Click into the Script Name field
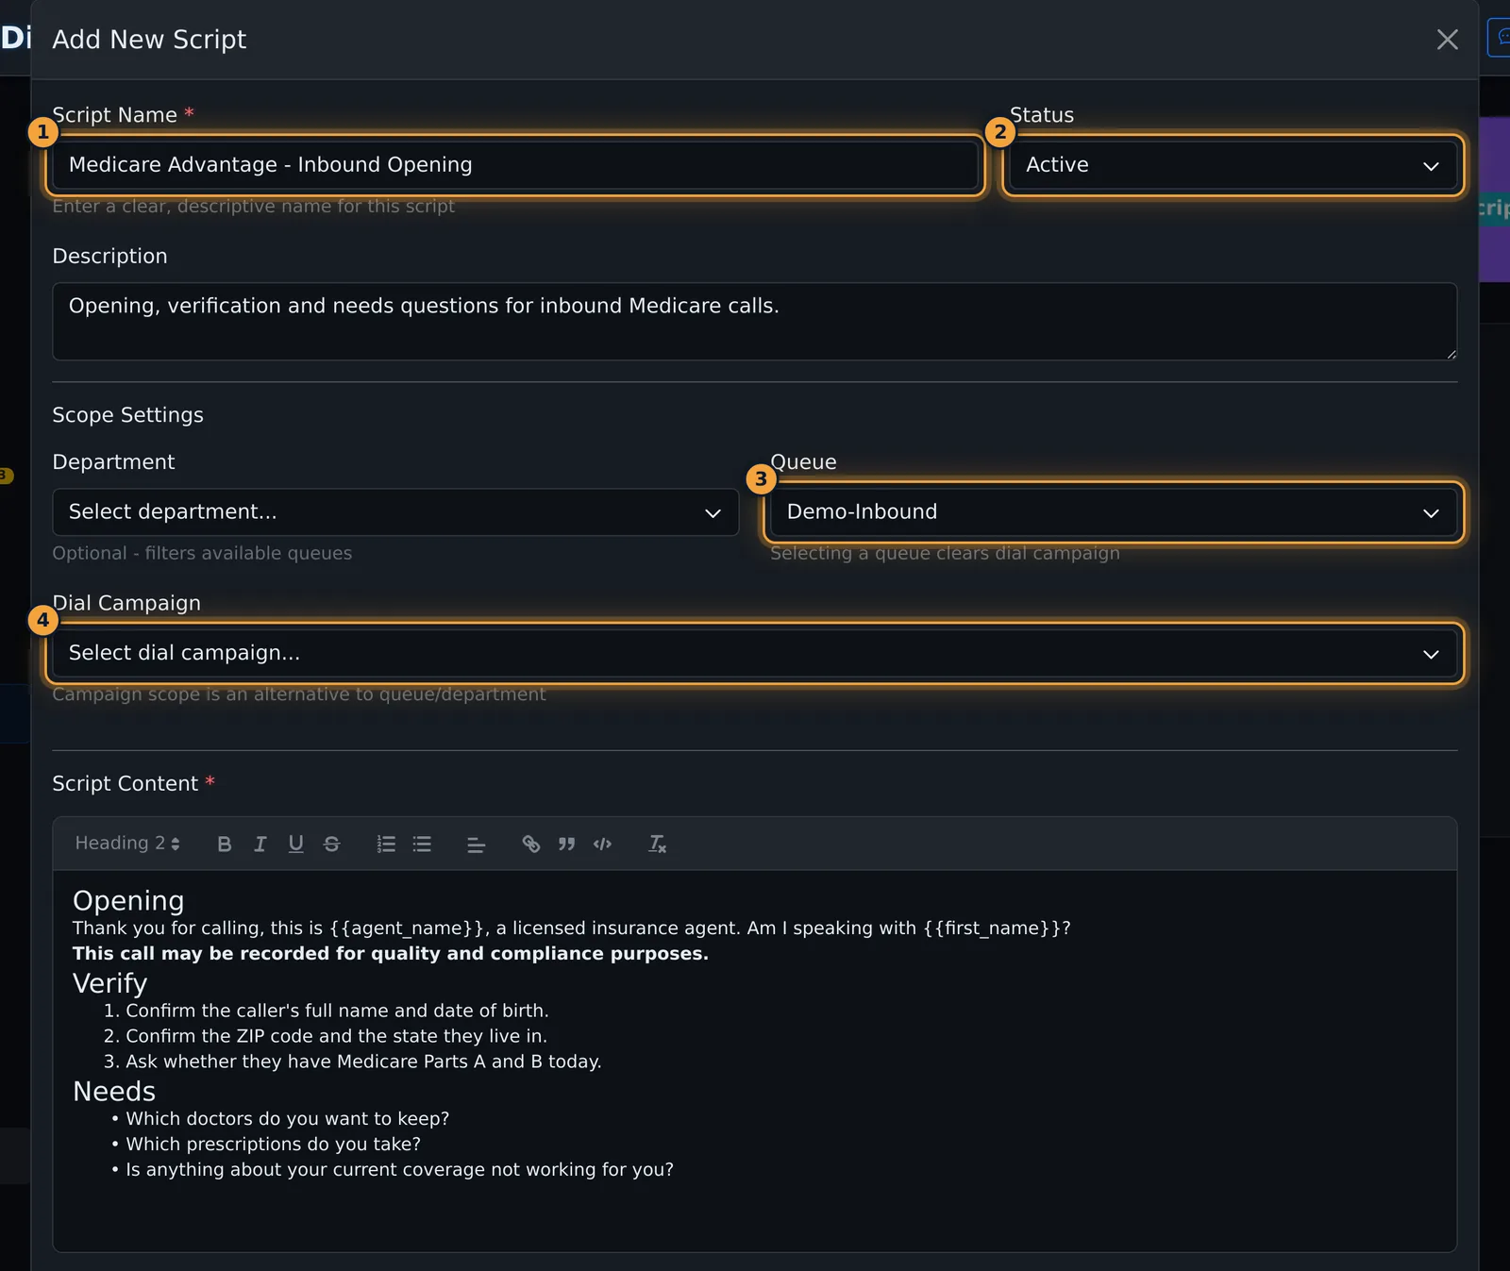 [x=515, y=165]
